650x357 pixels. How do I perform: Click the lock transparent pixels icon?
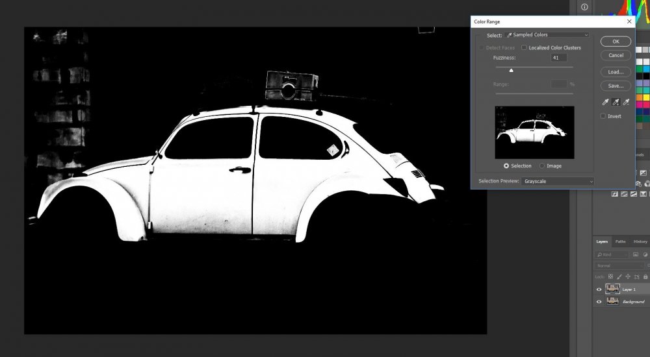click(610, 277)
